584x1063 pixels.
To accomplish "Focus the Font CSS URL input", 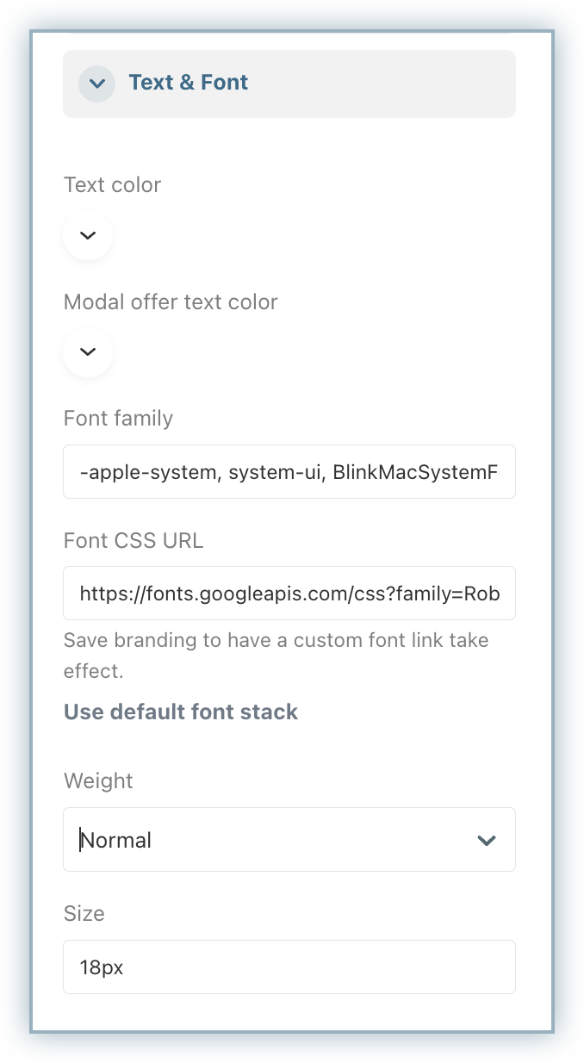I will [x=289, y=593].
